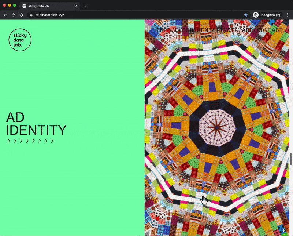Select the sticky data lab tab

tap(50, 6)
